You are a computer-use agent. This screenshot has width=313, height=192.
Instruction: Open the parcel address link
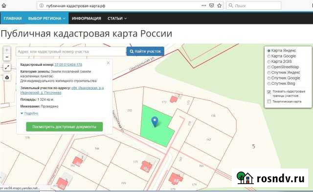[62, 90]
